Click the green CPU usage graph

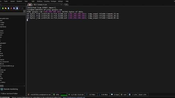coord(64,94)
